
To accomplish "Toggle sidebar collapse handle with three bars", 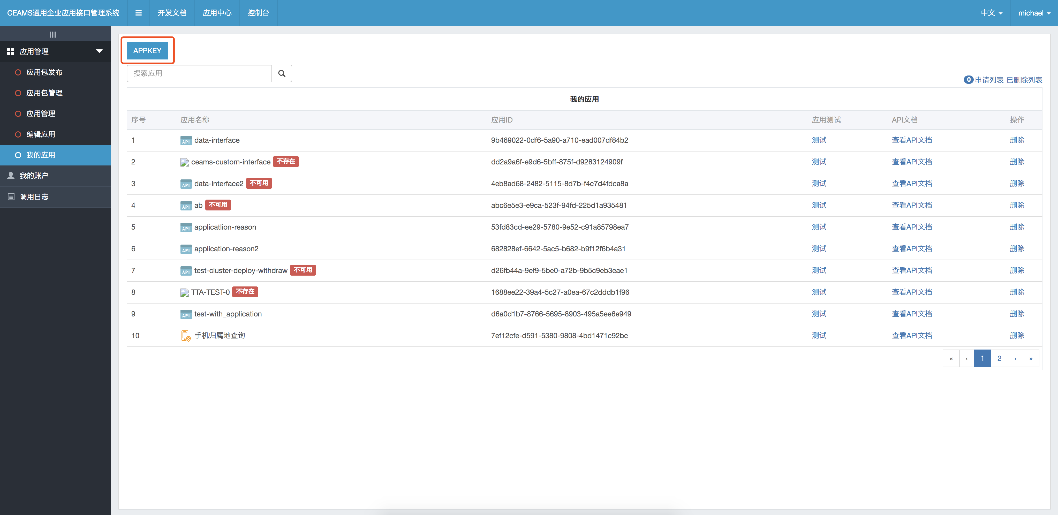I will coord(52,34).
